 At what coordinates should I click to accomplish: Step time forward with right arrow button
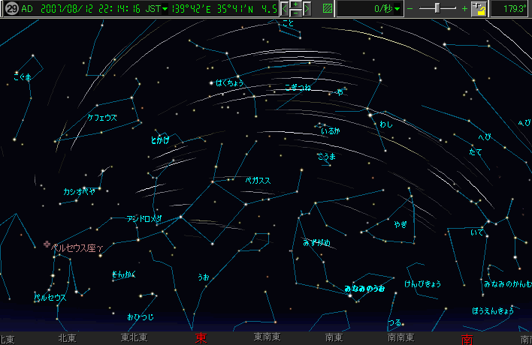click(x=307, y=9)
